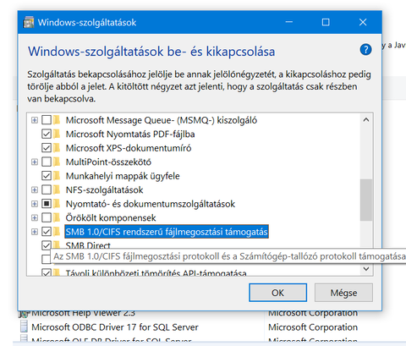Click the blue help question mark icon
Viewport: 406px width, 346px height.
point(365,50)
